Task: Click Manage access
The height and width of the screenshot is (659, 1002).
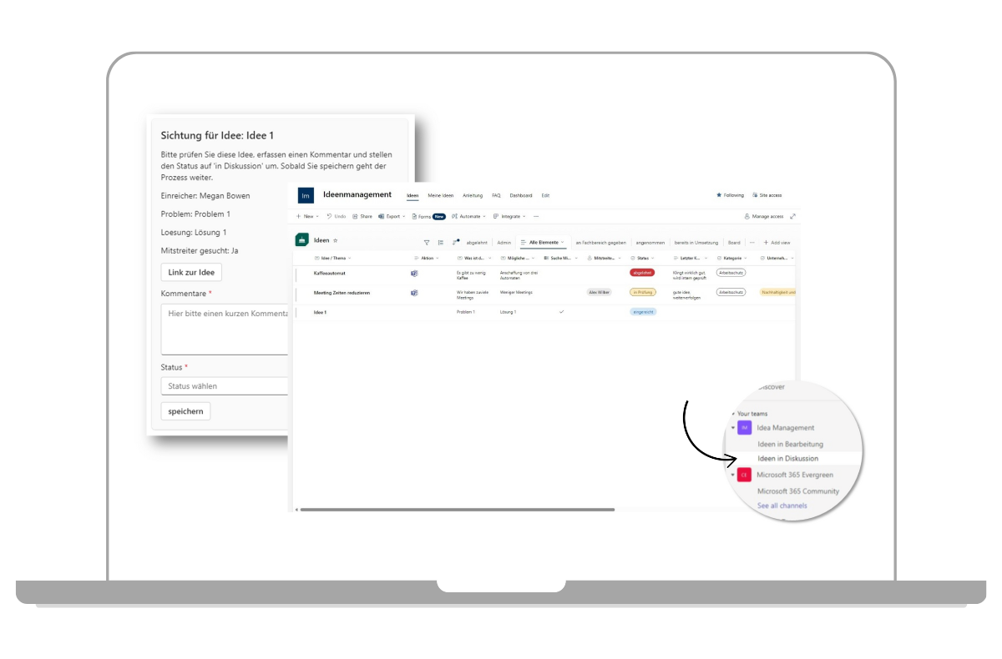Action: pyautogui.click(x=764, y=216)
